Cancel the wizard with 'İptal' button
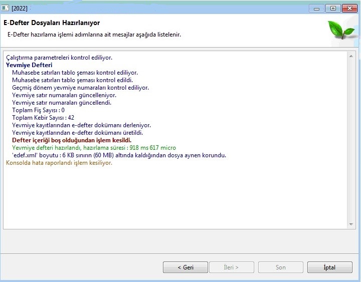 pyautogui.click(x=329, y=267)
